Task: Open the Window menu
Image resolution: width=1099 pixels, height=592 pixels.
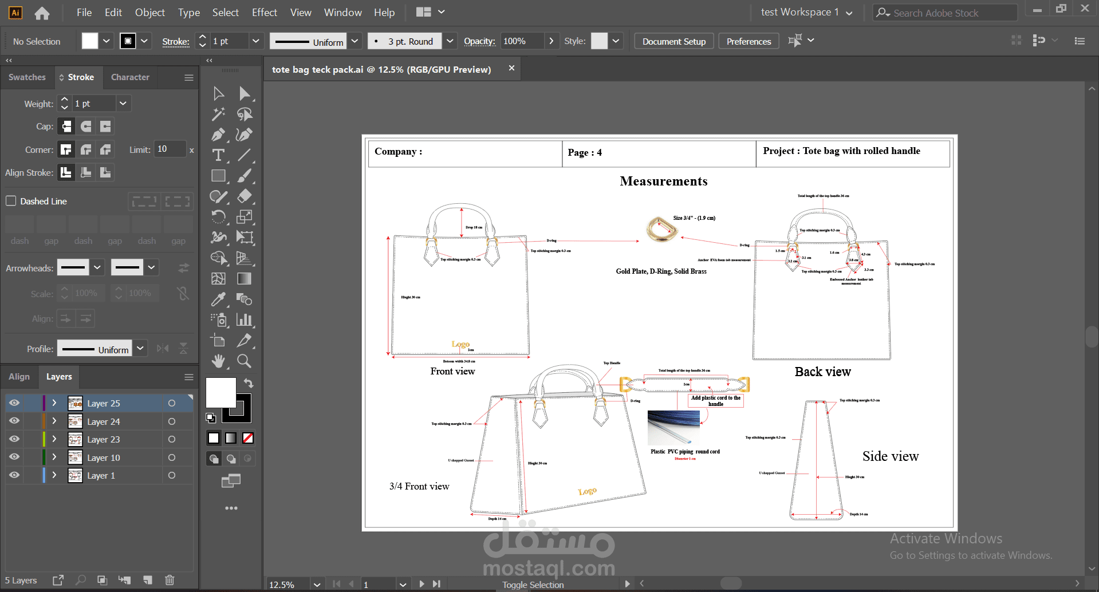Action: (x=343, y=12)
